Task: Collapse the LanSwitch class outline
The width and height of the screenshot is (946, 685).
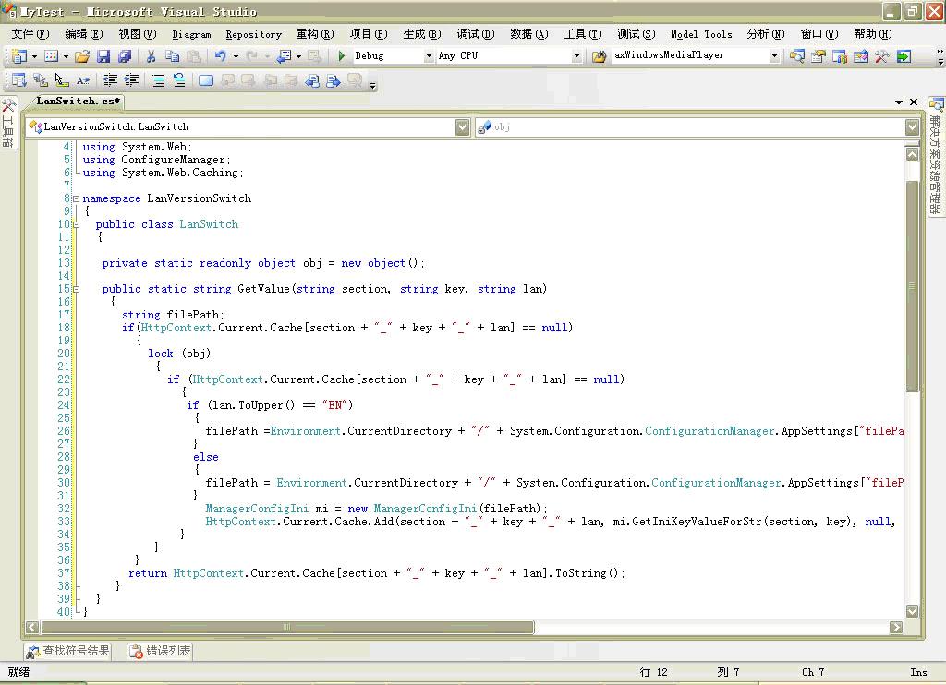Action: [x=76, y=224]
